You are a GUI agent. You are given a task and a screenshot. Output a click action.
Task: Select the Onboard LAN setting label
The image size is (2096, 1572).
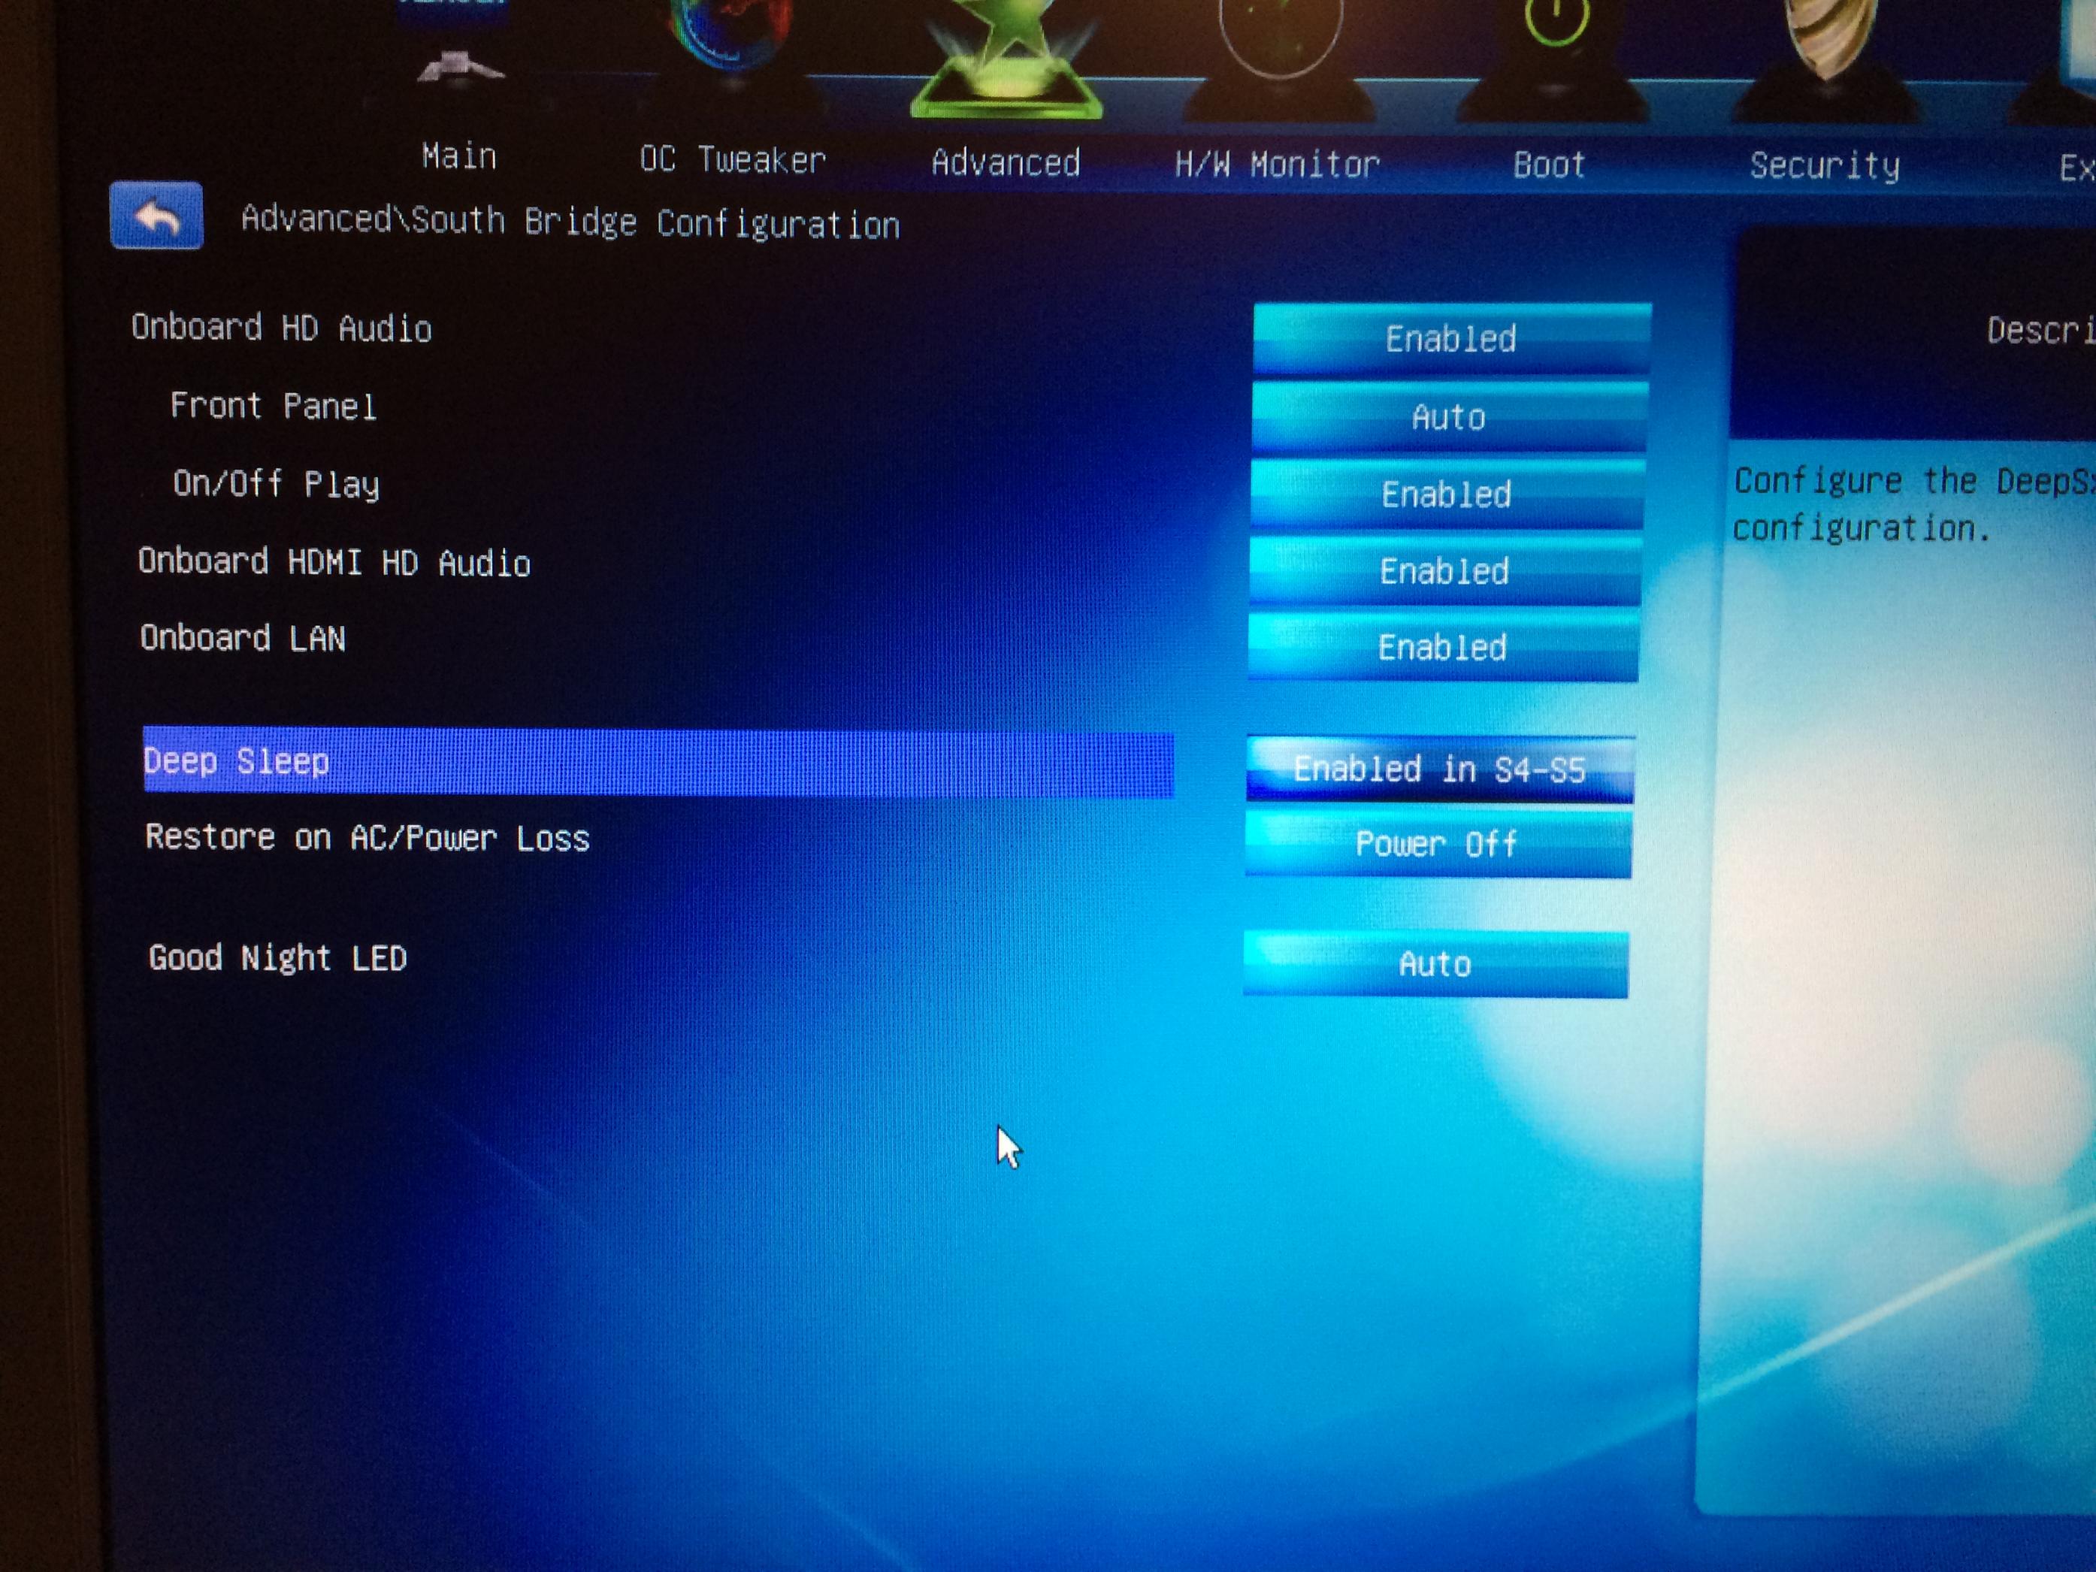coord(243,639)
